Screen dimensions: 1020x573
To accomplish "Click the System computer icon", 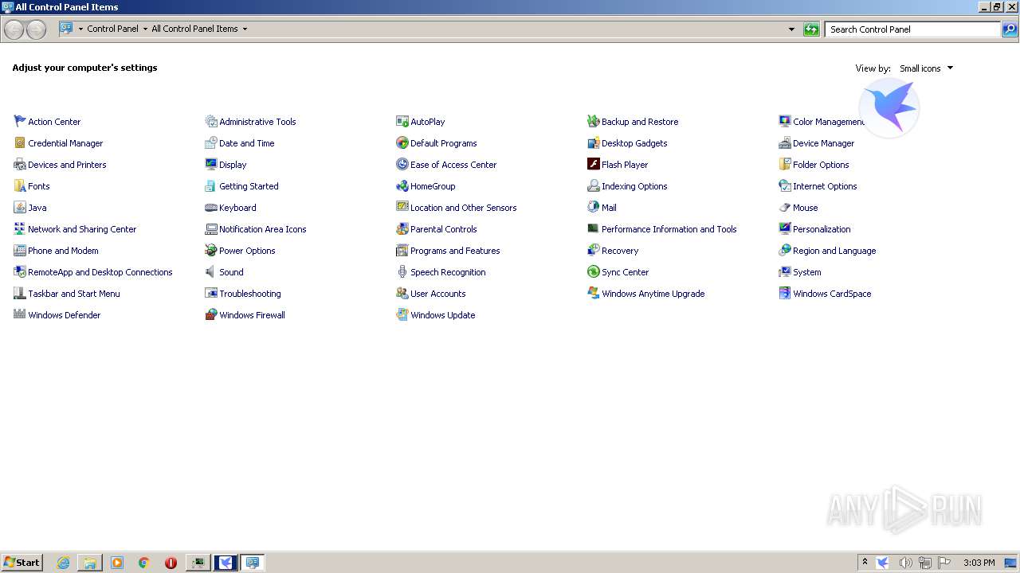I will (785, 272).
